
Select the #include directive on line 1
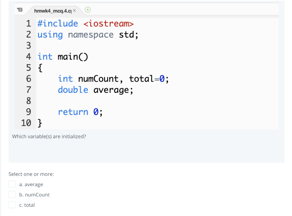pyautogui.click(x=58, y=23)
